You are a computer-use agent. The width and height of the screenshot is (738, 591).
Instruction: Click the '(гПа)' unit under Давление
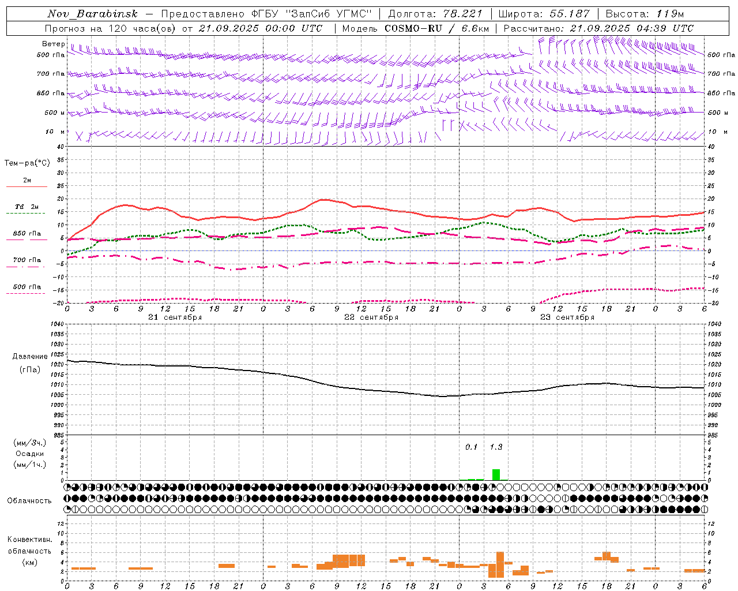[30, 370]
